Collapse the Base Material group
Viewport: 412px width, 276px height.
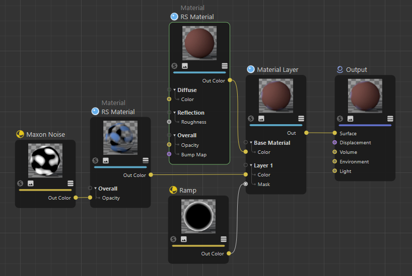251,143
